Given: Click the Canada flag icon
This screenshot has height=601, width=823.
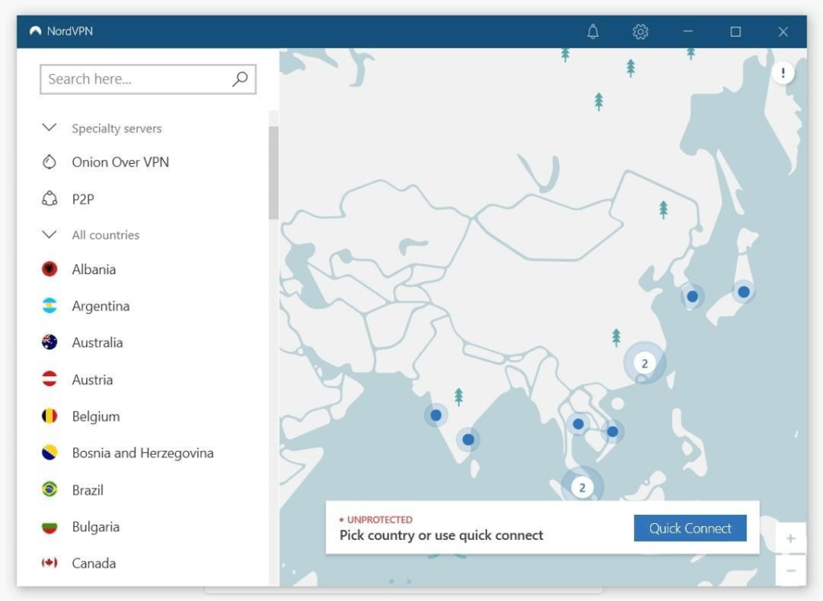Looking at the screenshot, I should point(49,562).
